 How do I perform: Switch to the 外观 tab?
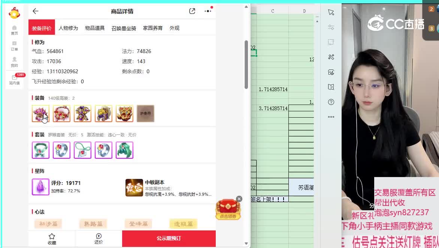point(175,28)
